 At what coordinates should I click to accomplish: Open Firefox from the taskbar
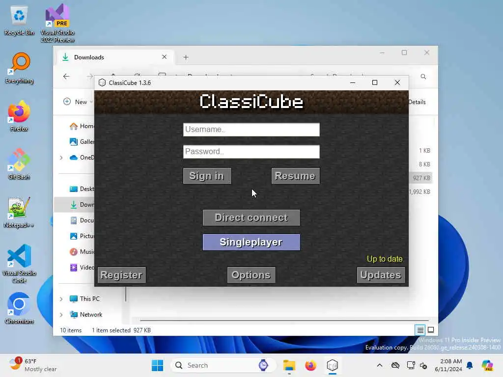pyautogui.click(x=310, y=365)
